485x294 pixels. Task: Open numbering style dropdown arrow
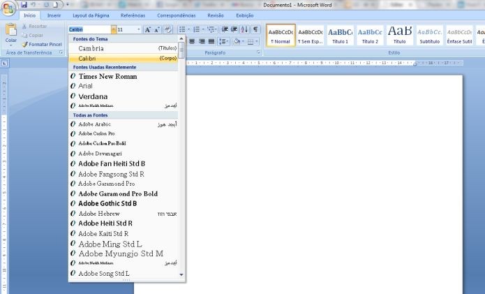[x=203, y=29]
